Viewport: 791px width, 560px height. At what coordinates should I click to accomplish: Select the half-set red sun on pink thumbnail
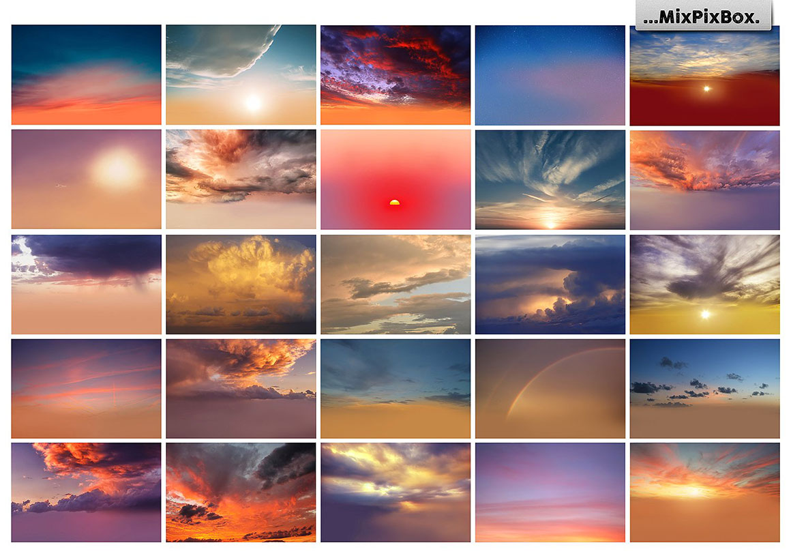[395, 179]
